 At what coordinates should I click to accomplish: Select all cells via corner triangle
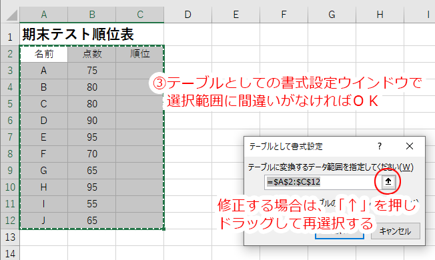click(x=11, y=15)
